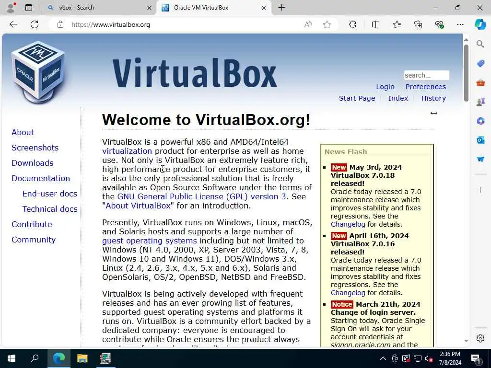Viewport: 491px width, 368px height.
Task: Open the sidebar Outlook icon
Action: [x=480, y=140]
